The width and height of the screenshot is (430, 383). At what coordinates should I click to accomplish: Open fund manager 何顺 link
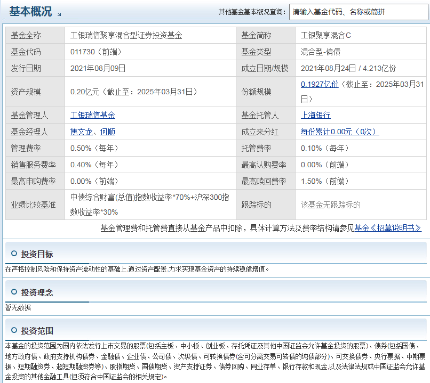click(x=108, y=132)
